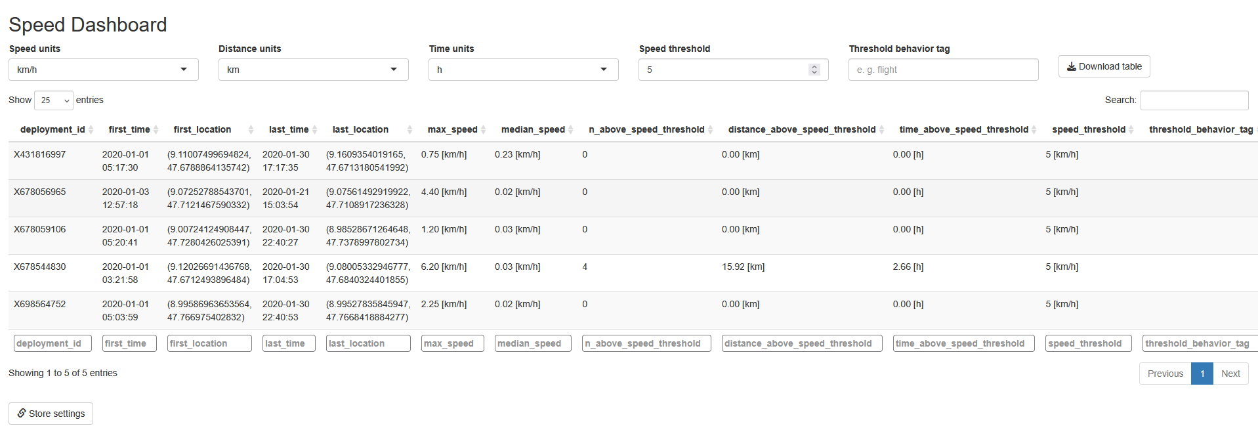This screenshot has height=428, width=1258.
Task: Click the 15.92 [km] distance value
Action: coord(743,267)
